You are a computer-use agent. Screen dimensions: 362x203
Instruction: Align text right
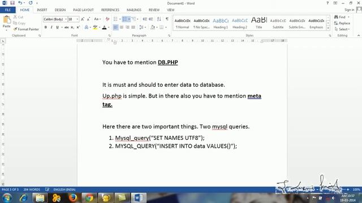127,28
